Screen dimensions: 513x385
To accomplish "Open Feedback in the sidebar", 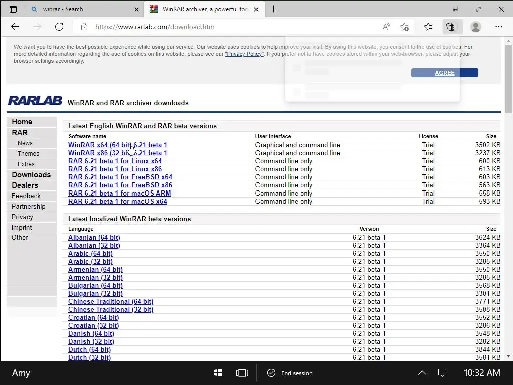I will coord(26,196).
